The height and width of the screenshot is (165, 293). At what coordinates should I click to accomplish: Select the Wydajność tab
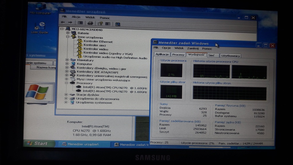coord(196,55)
